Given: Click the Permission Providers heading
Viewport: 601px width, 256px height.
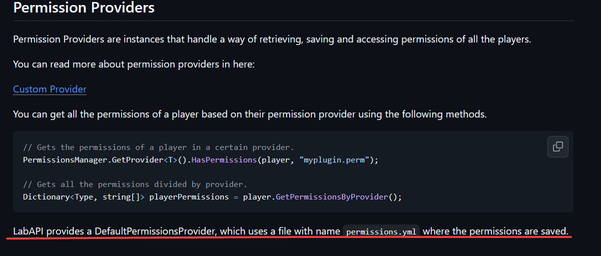Looking at the screenshot, I should tap(84, 8).
